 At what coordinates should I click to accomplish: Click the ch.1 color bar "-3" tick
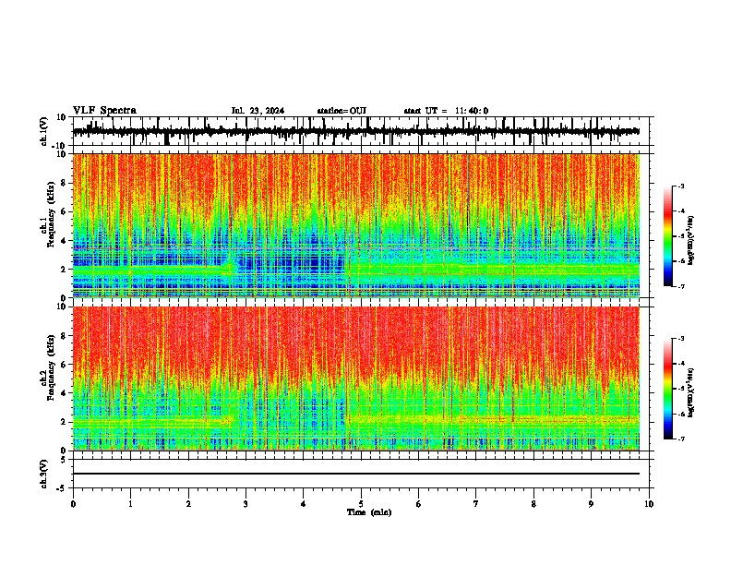pyautogui.click(x=681, y=186)
